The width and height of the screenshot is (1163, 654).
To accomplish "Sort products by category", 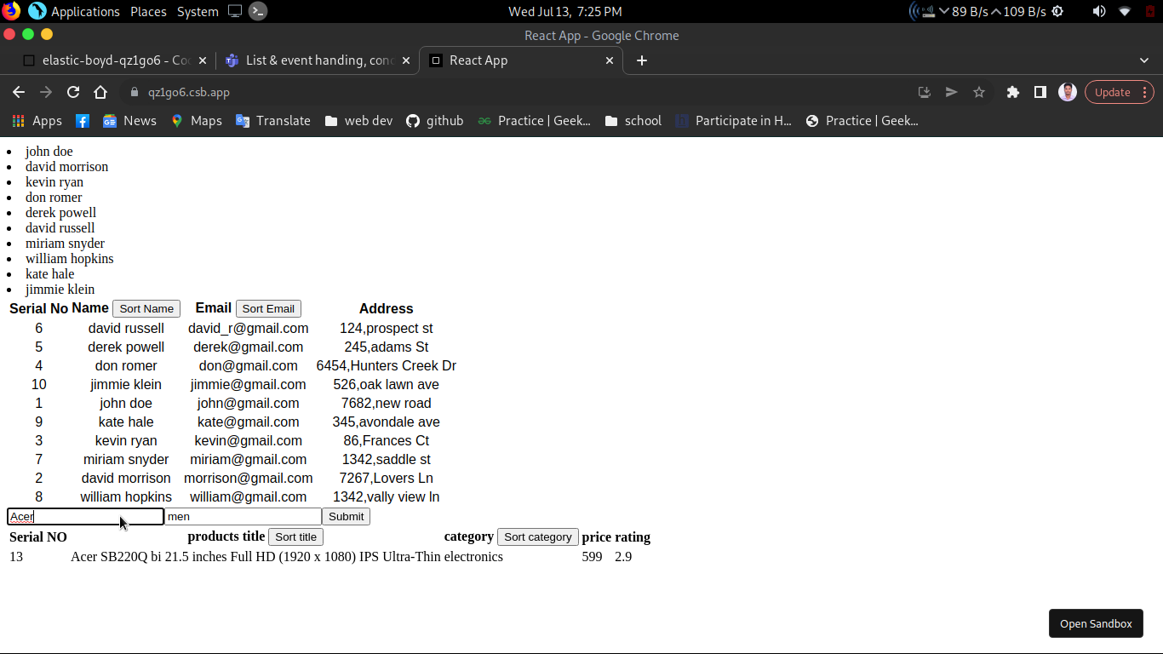I will (x=538, y=537).
